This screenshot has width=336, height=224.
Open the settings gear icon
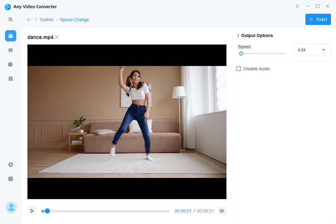10,164
